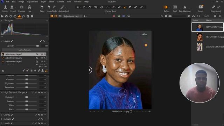The image size is (224, 126).
Task: Select the Clone stamp mask tool
Action: (x=42, y=71)
